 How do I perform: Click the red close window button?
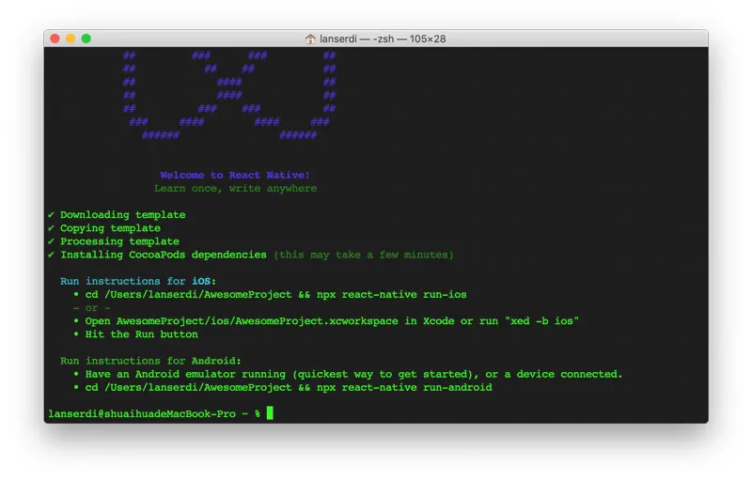coord(55,39)
